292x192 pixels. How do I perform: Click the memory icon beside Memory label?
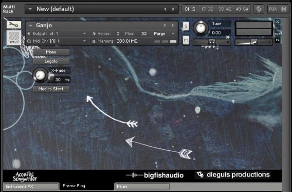coord(94,41)
